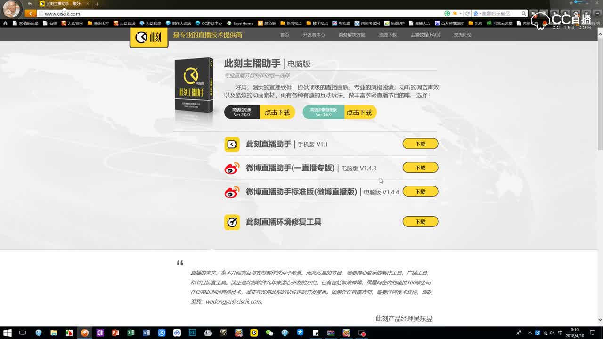Click the reload icon in address bar
Image resolution: width=603 pixels, height=339 pixels.
467,14
